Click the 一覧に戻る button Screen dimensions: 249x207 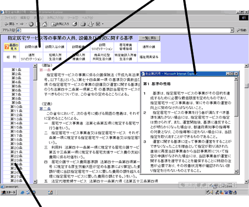[149, 38]
